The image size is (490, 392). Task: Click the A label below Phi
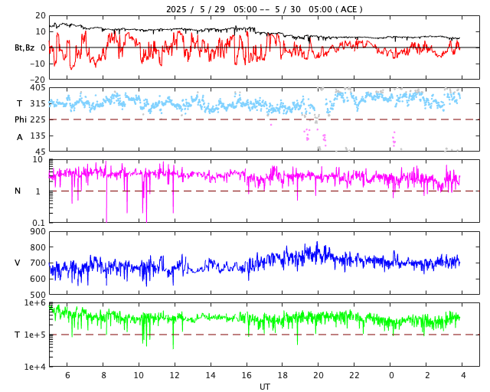[x=19, y=137]
